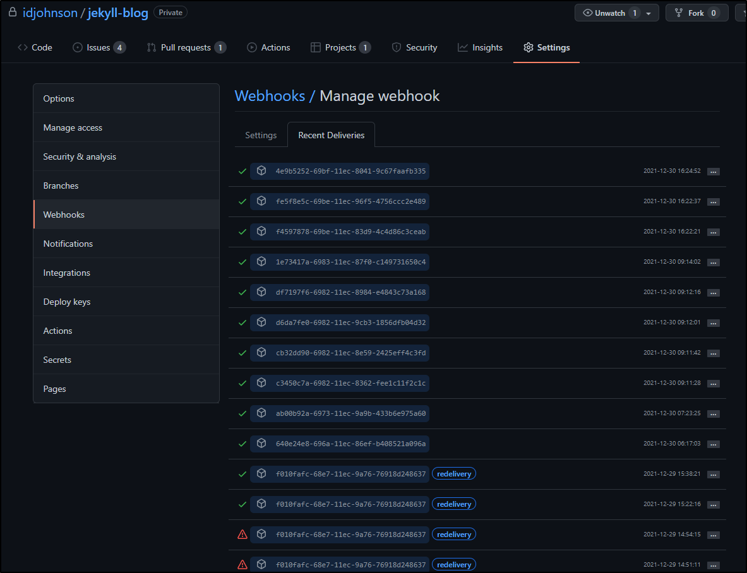The height and width of the screenshot is (573, 747).
Task: Click the Fork button
Action: [696, 13]
